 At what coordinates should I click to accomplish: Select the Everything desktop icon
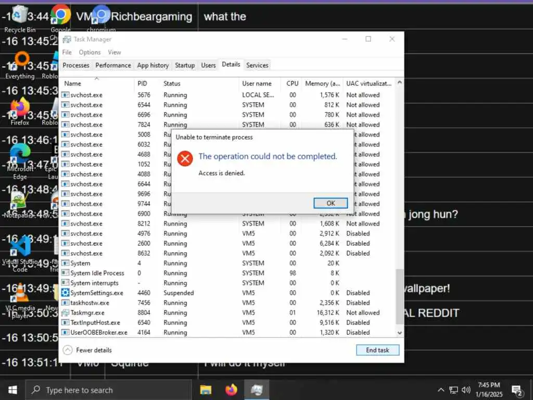20,66
